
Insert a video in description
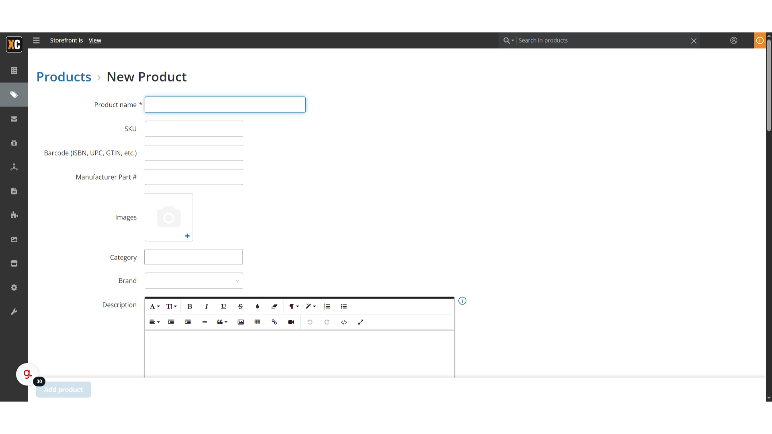[291, 322]
